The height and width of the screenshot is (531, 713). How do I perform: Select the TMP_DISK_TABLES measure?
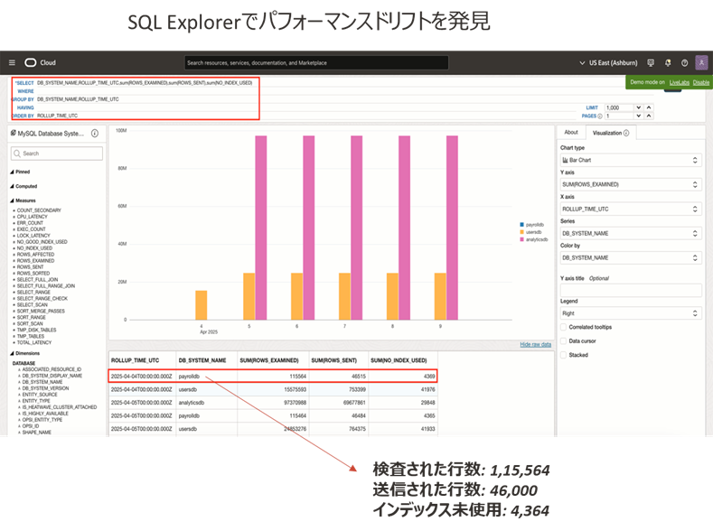36,330
